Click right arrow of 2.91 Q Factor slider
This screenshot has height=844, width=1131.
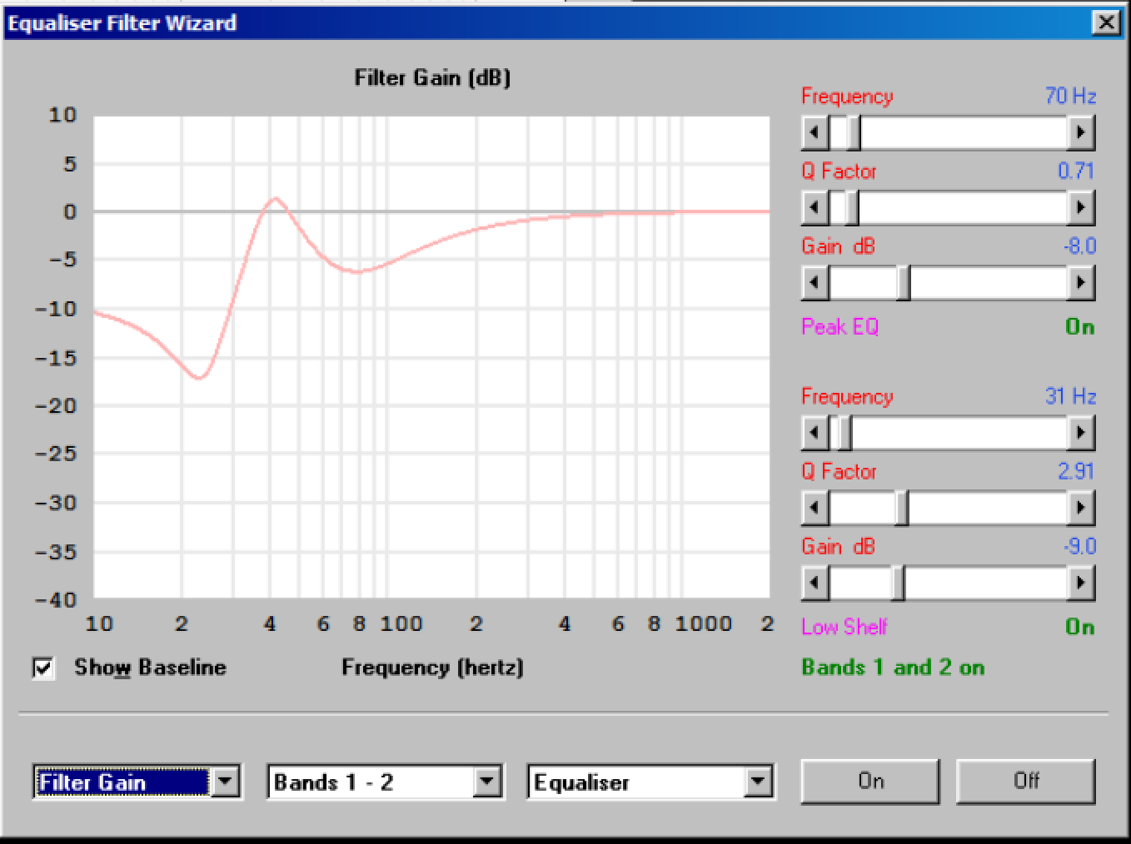pos(1080,508)
